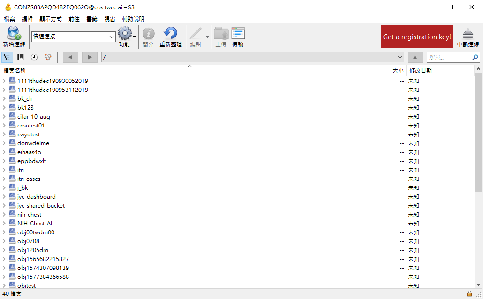This screenshot has height=299, width=483.
Task: Click the search magnifier icon
Action: [475, 57]
